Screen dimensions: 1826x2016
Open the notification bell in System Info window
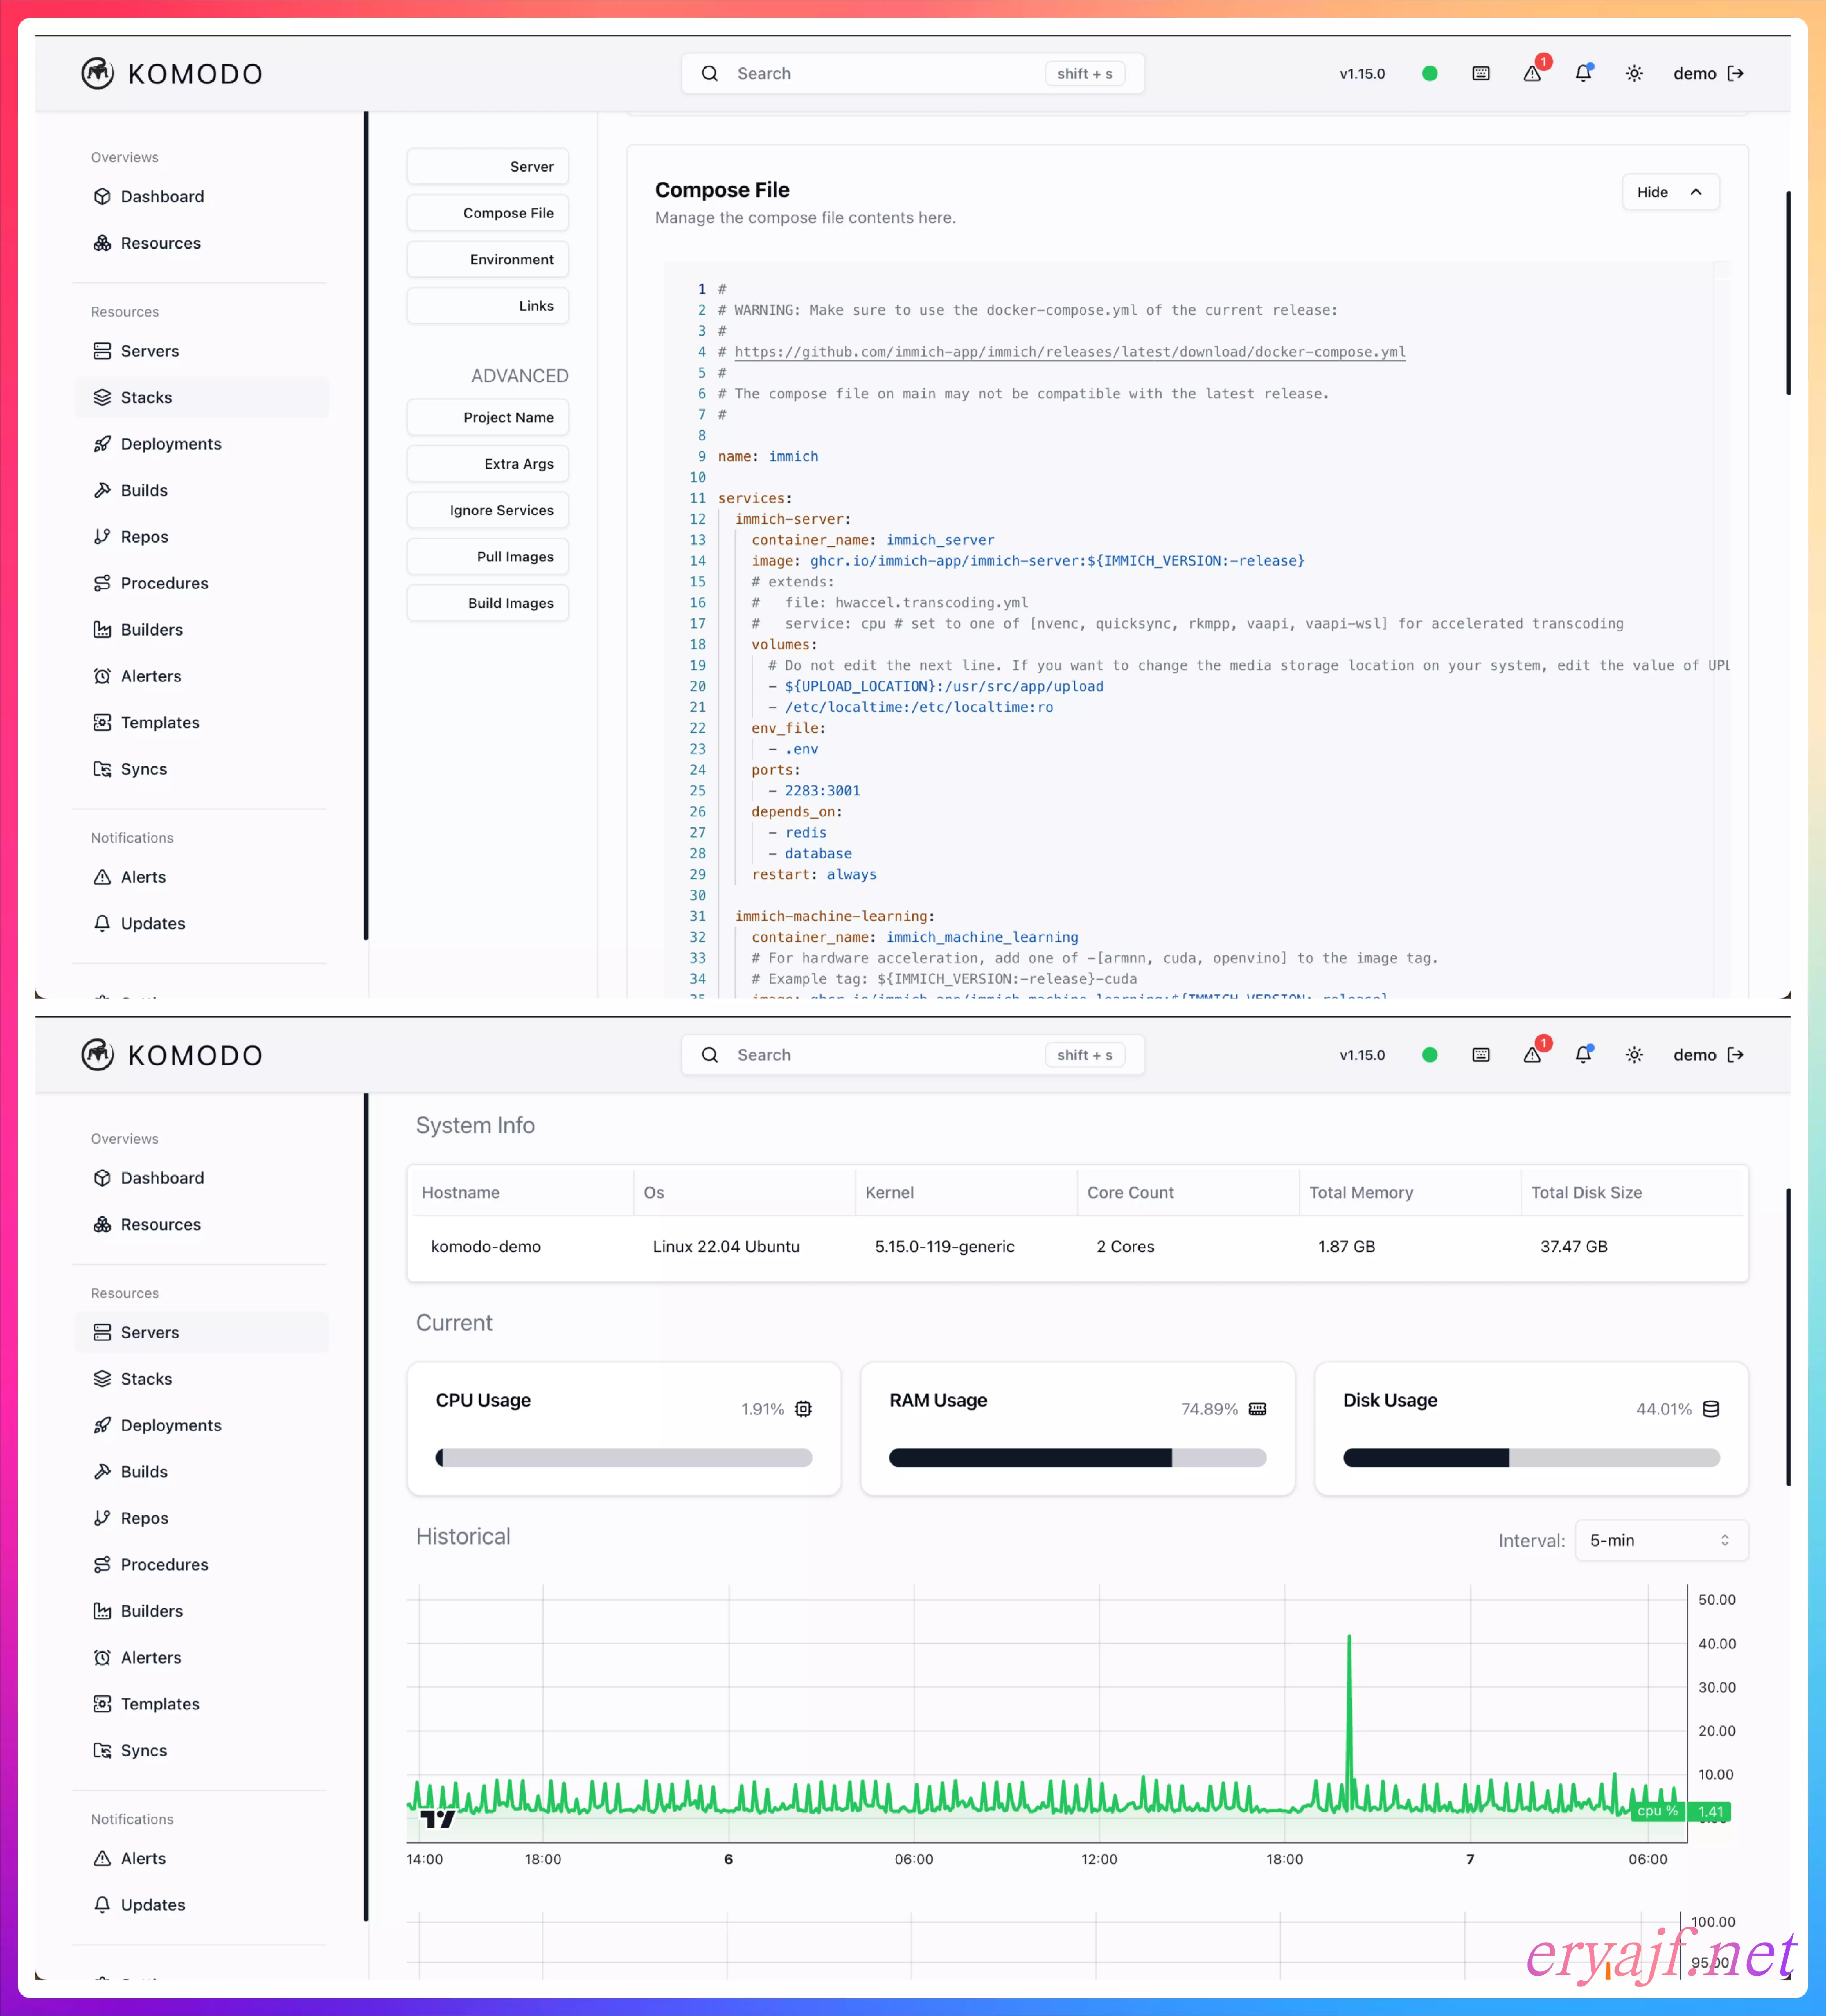[1583, 1055]
